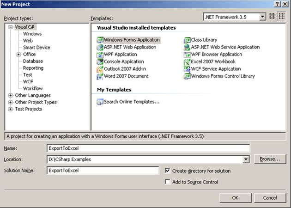This screenshot has width=291, height=208.
Task: Click the Solution Name input field
Action: [103, 171]
